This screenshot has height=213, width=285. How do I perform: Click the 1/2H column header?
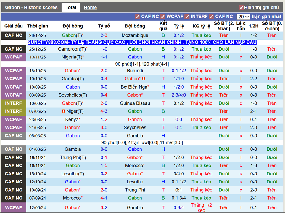tap(254, 26)
